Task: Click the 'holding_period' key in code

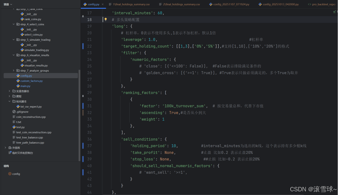Action: click(x=149, y=146)
